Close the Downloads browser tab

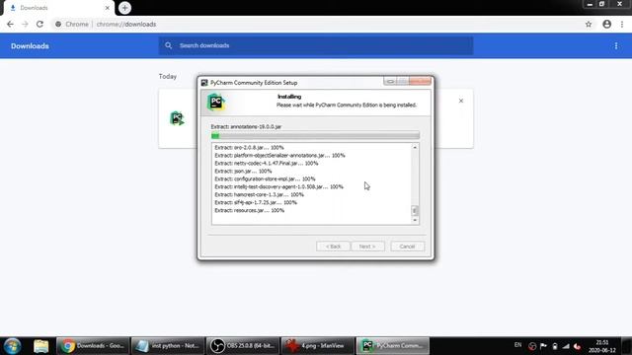pos(108,8)
